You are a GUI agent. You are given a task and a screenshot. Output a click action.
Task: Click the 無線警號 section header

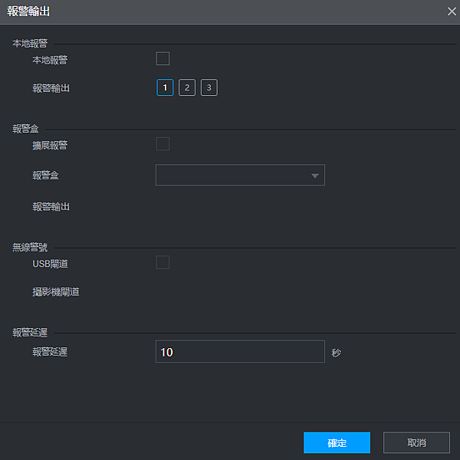pos(30,248)
